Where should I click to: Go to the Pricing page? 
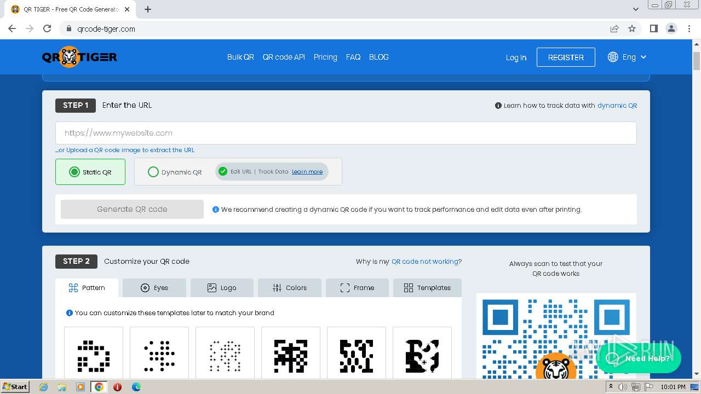[325, 57]
